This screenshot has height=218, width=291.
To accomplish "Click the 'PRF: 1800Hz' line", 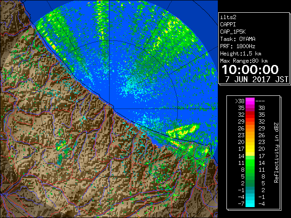I will click(238, 46).
